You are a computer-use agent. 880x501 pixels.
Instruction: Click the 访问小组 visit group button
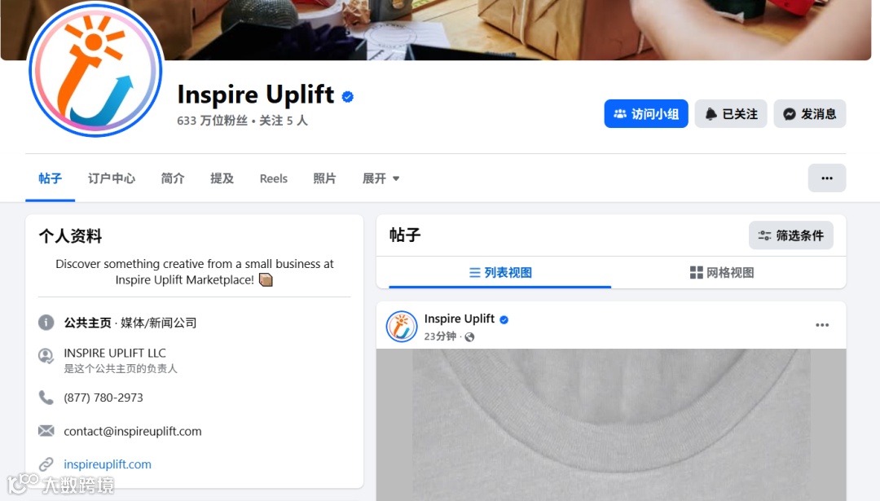point(646,114)
